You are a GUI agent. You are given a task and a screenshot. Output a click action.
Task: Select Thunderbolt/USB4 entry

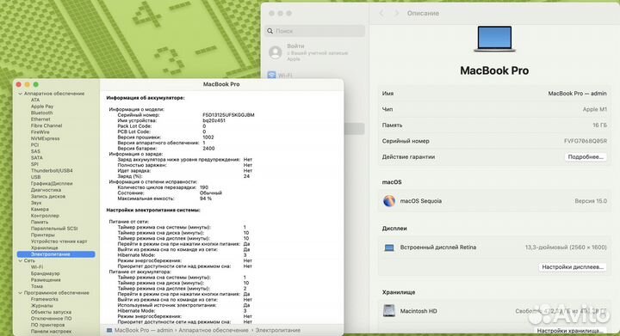(52, 171)
